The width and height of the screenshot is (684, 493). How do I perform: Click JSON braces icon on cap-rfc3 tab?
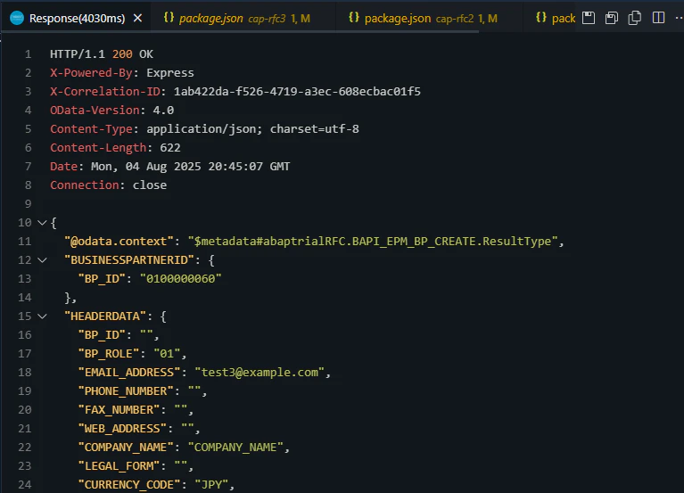(x=169, y=18)
